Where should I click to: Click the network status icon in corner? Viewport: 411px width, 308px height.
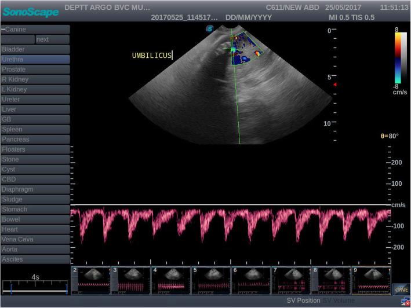[405, 303]
